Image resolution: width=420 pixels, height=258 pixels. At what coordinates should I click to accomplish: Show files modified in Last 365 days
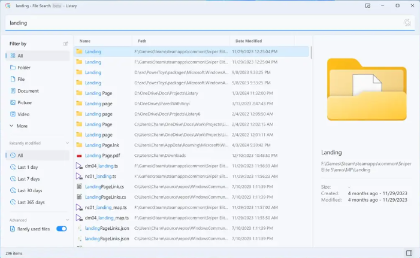[38, 202]
